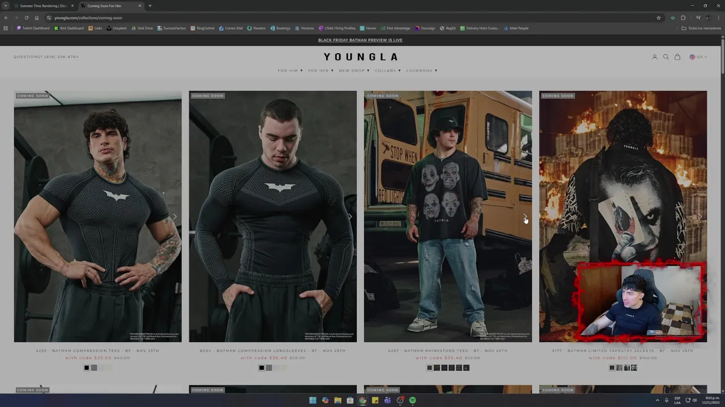725x407 pixels.
Task: Open a new browser tab with plus
Action: coord(150,6)
